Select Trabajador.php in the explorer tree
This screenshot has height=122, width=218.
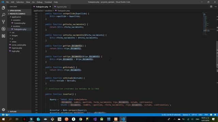point(19,29)
